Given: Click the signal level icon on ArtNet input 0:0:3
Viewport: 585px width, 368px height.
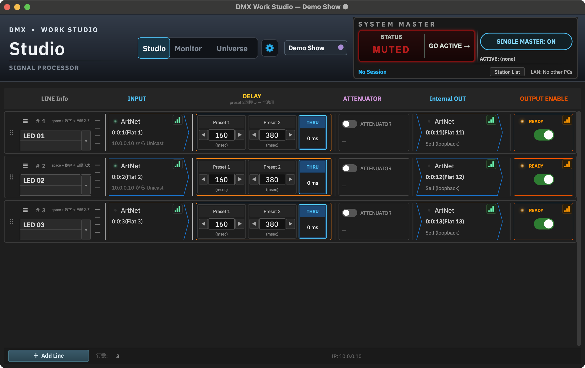Looking at the screenshot, I should tap(178, 209).
